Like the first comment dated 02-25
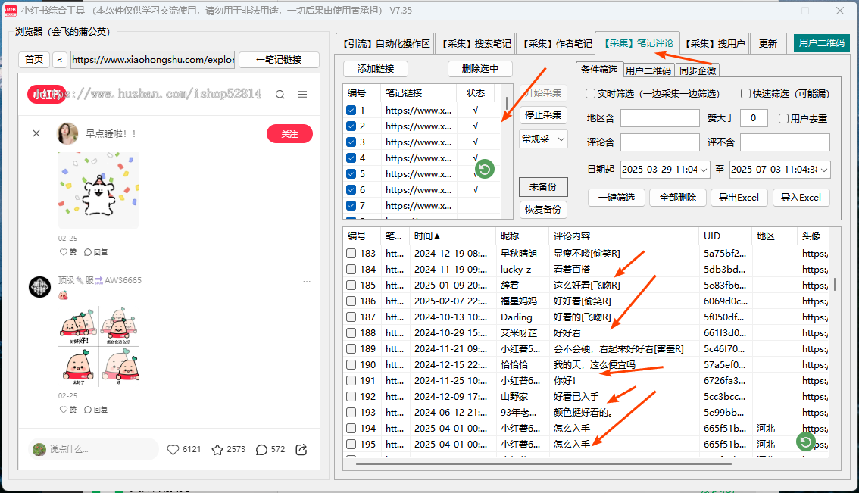 68,252
